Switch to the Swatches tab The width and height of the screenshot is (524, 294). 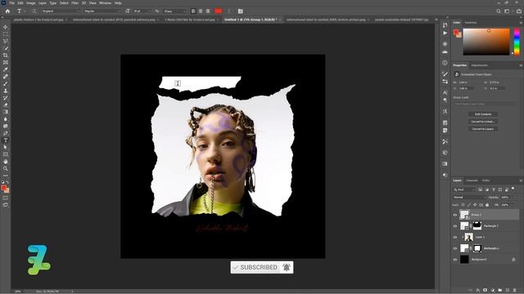tap(471, 23)
